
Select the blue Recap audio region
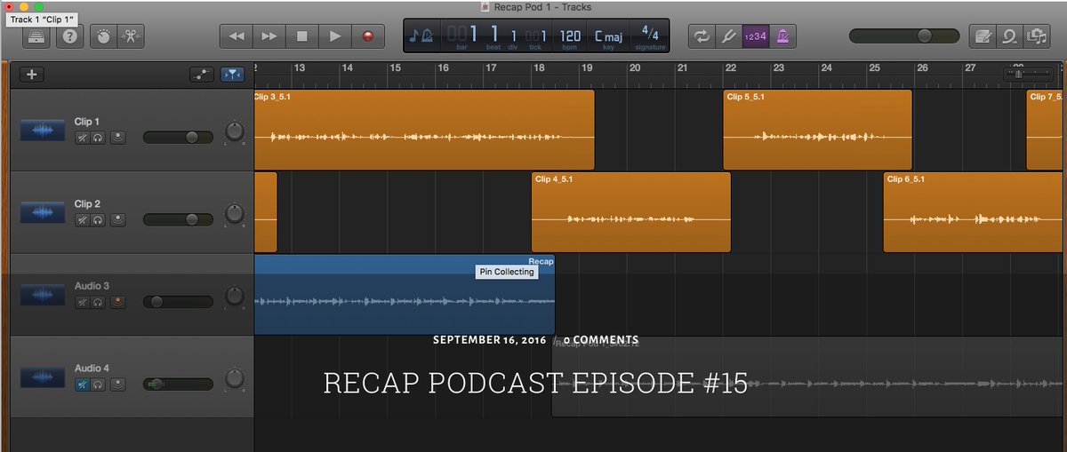pyautogui.click(x=405, y=295)
